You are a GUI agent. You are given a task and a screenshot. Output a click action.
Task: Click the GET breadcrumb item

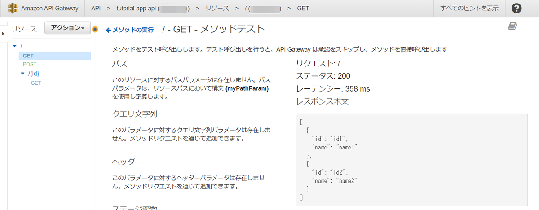(x=303, y=9)
